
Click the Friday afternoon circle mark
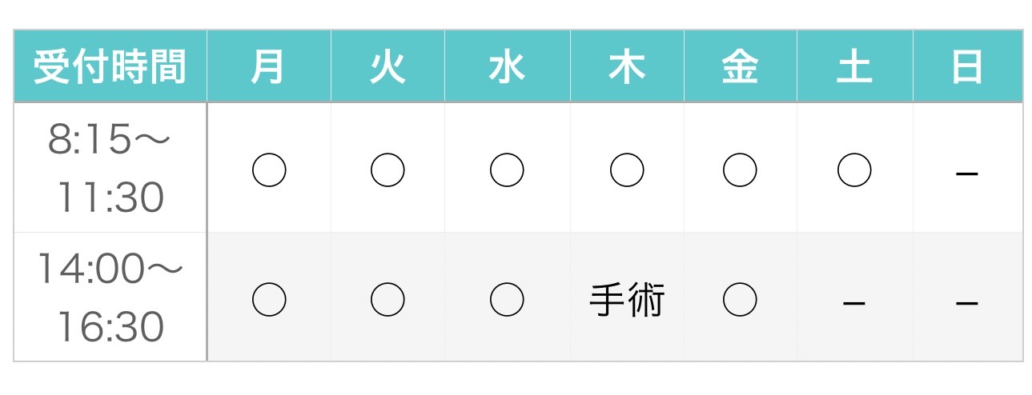pos(740,300)
